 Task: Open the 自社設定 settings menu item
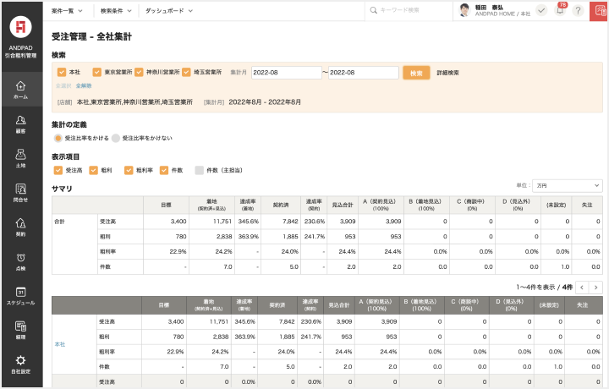21,364
